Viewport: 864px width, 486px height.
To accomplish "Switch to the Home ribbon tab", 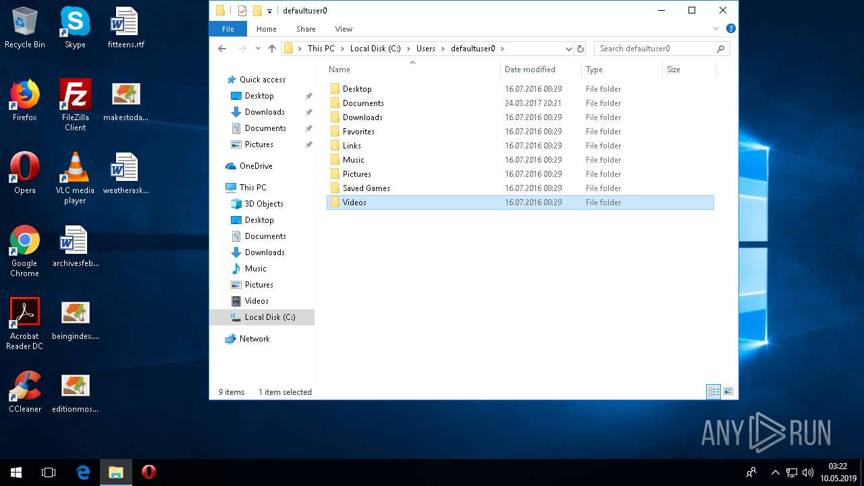I will pyautogui.click(x=266, y=29).
